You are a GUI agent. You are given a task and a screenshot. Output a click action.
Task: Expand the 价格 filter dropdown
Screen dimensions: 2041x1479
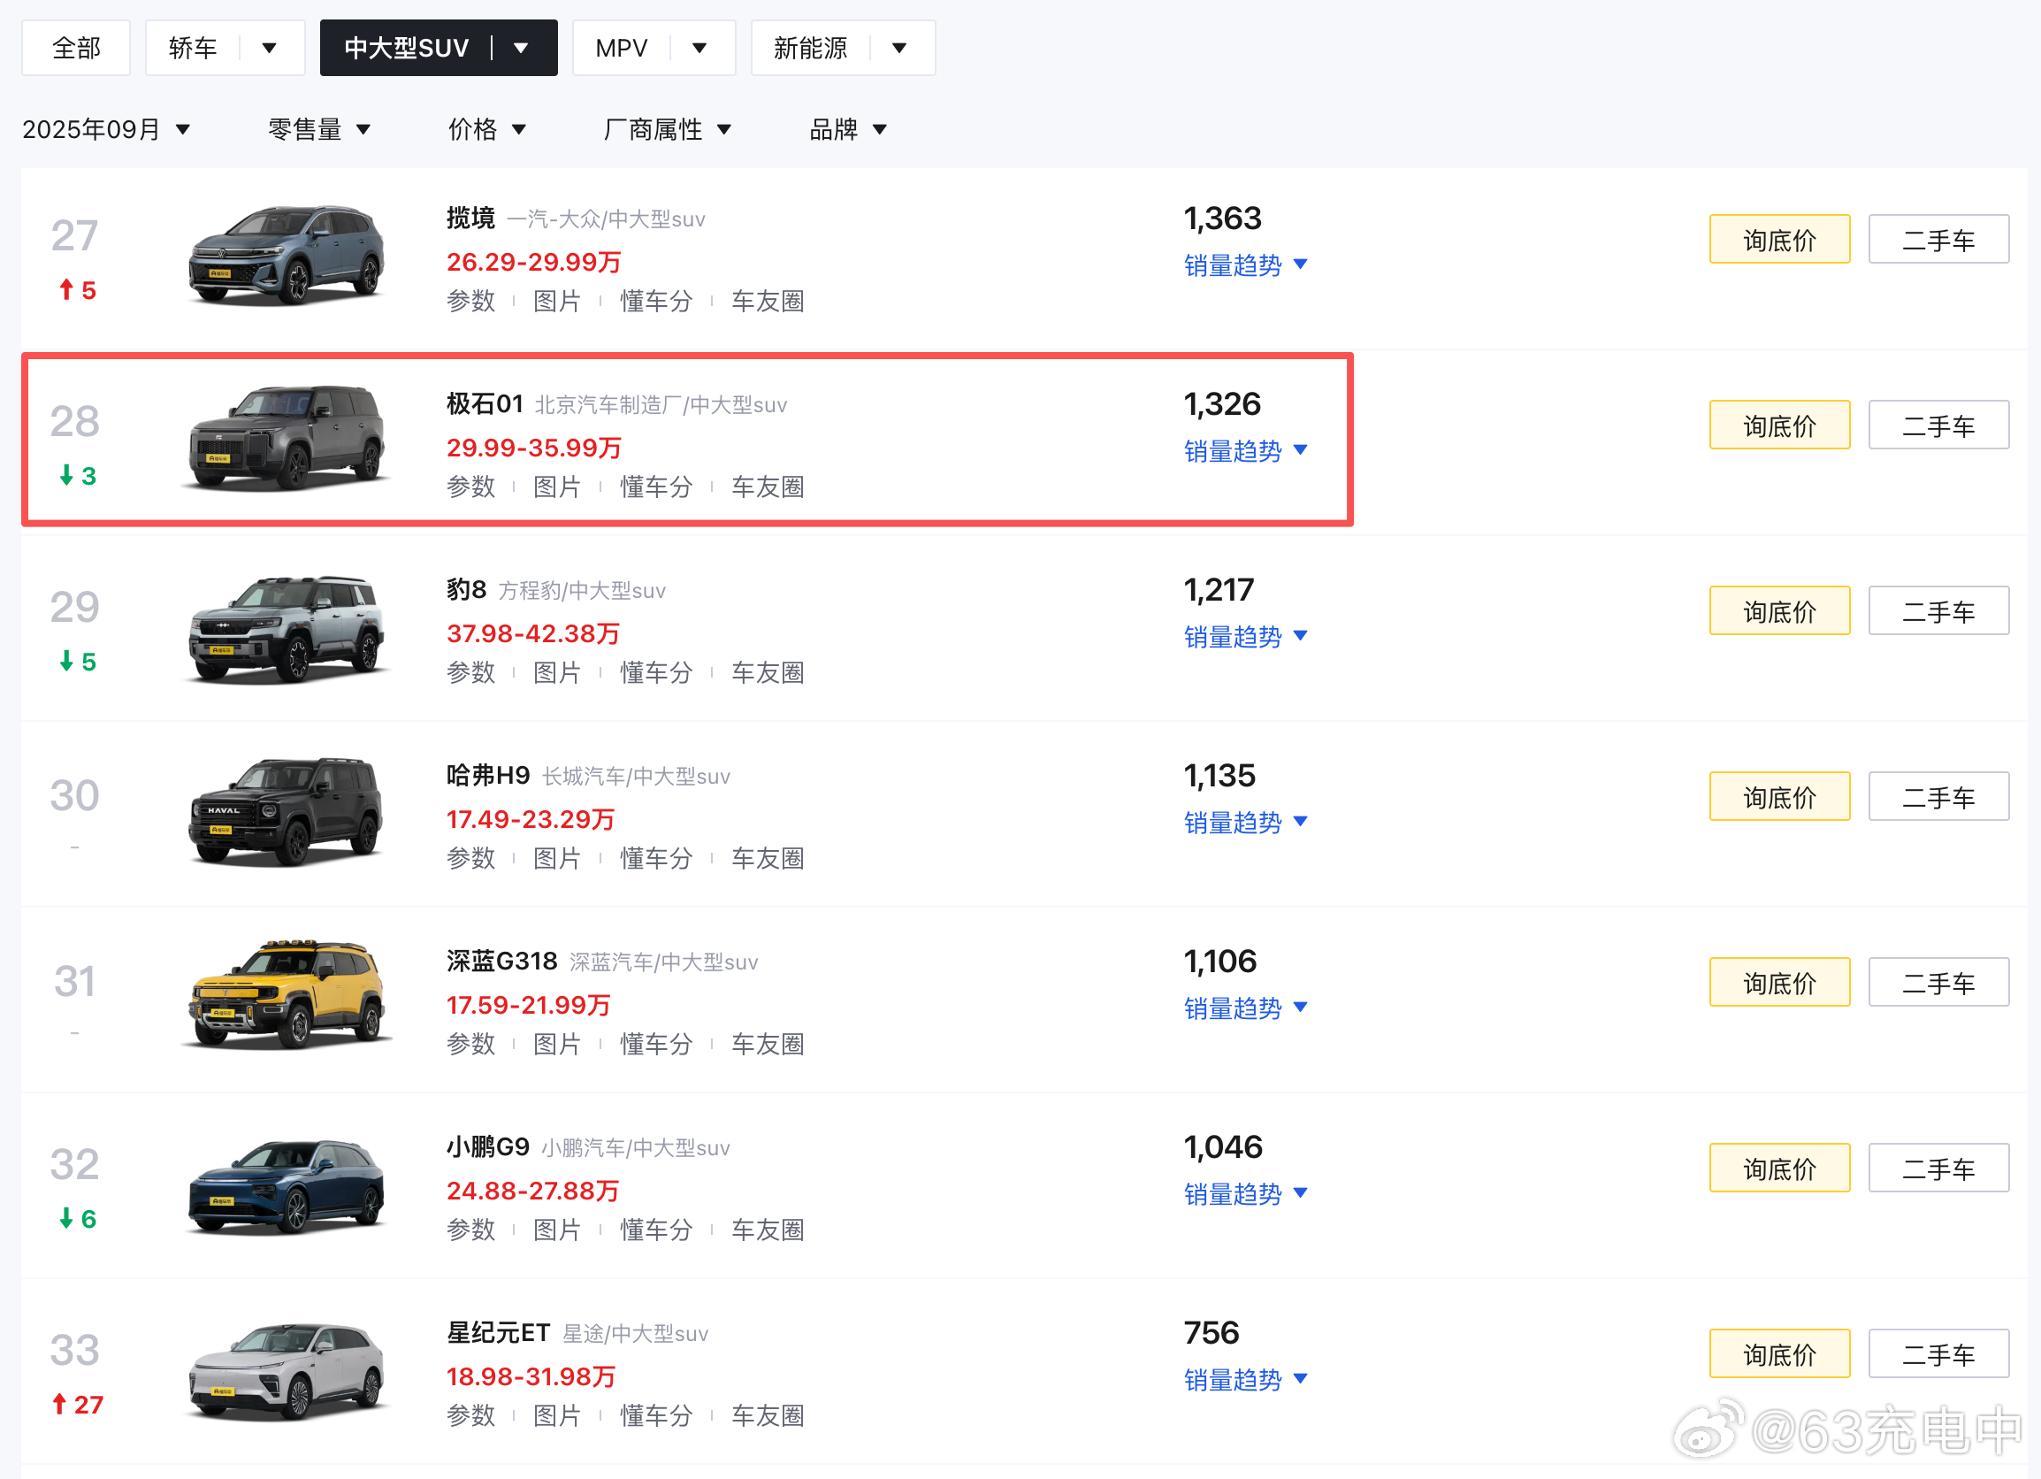click(x=487, y=130)
